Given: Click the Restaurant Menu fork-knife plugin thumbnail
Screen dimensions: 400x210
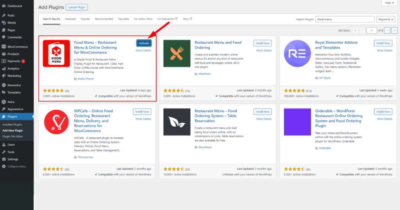Looking at the screenshot, I should 177,53.
